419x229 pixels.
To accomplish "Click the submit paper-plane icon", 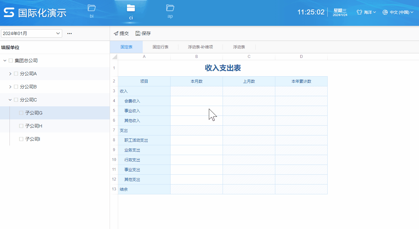I will (116, 33).
